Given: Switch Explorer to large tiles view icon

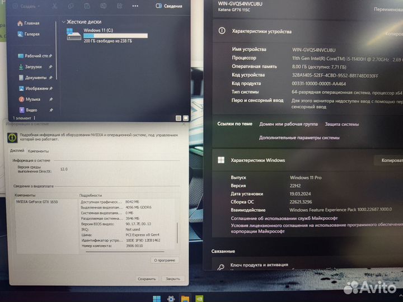Looking at the screenshot, I should 186,118.
